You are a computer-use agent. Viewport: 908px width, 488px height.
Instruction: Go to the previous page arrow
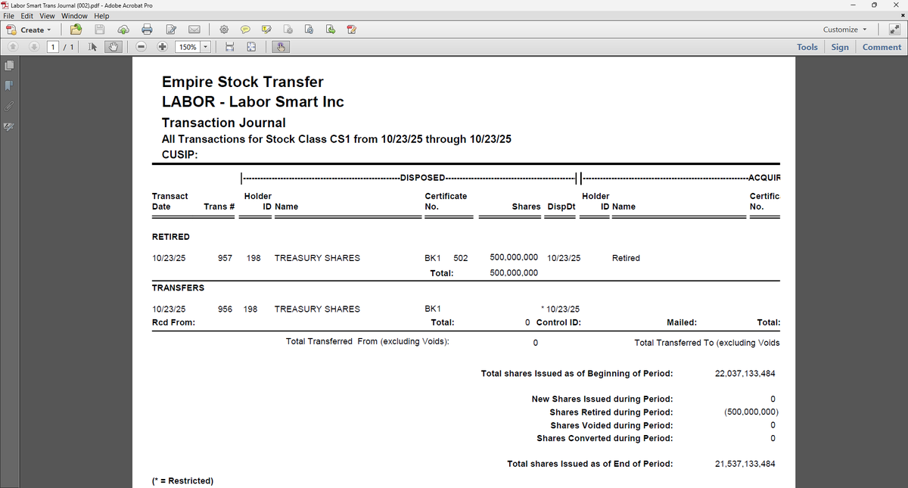[x=12, y=47]
